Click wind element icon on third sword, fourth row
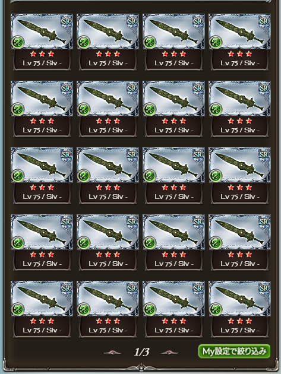This screenshot has height=374, width=281. pos(150,243)
